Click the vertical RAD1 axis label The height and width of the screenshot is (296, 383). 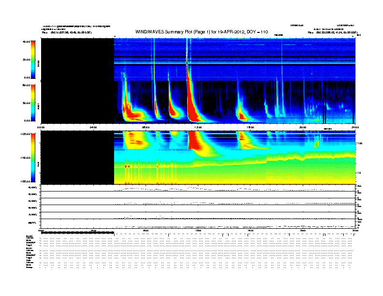tap(38, 106)
